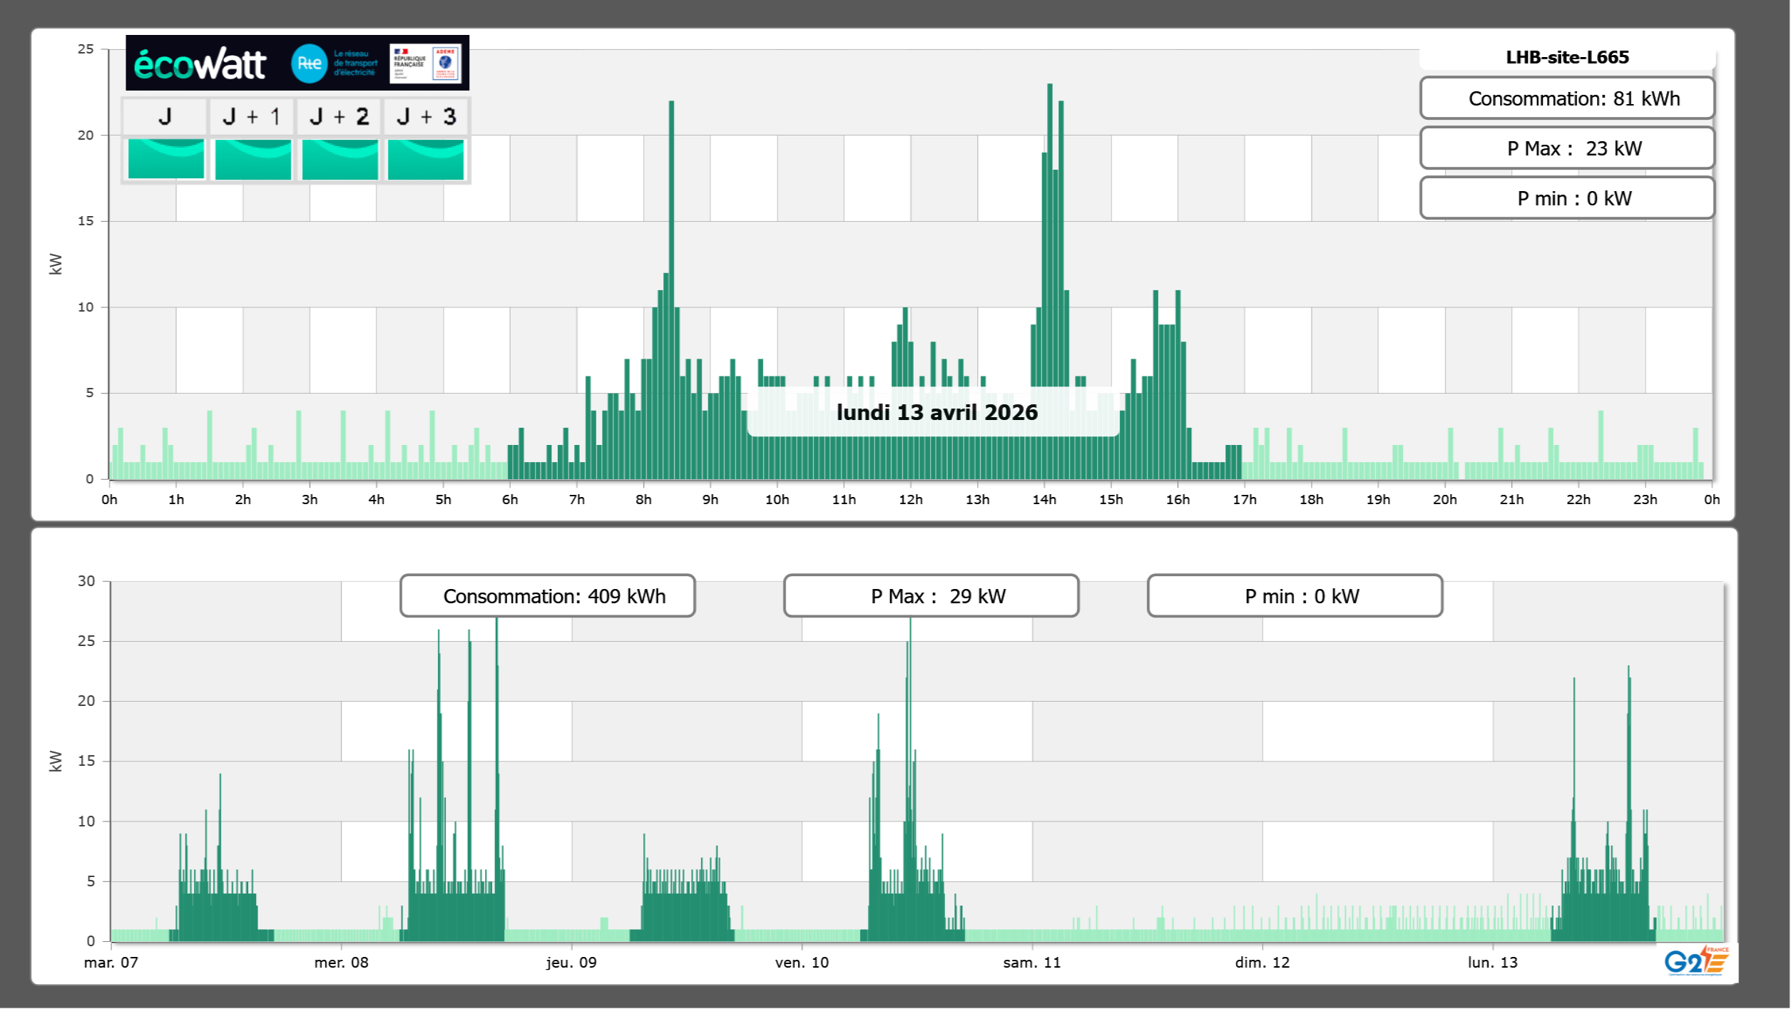Click the P Max : 29 kW box
This screenshot has width=1791, height=1009.
tap(931, 596)
